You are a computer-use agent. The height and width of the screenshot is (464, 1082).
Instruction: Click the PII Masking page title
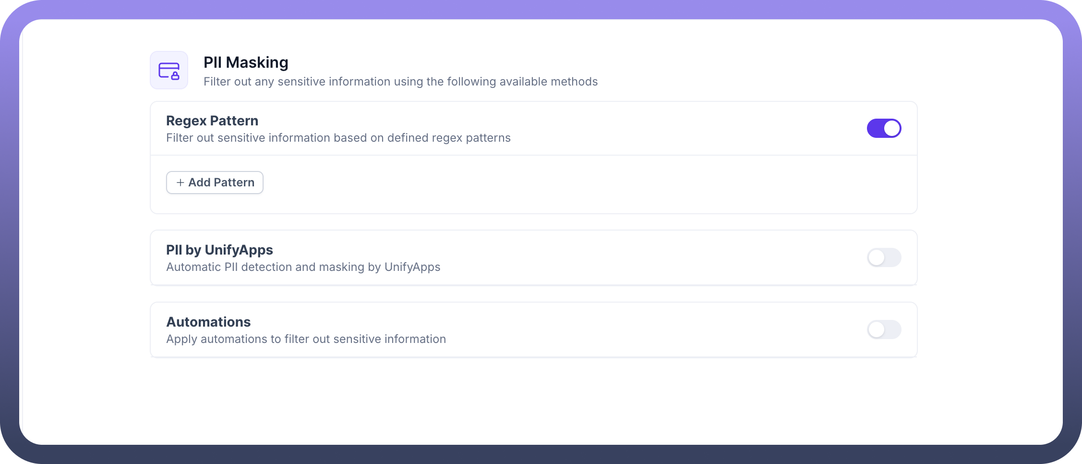(246, 62)
